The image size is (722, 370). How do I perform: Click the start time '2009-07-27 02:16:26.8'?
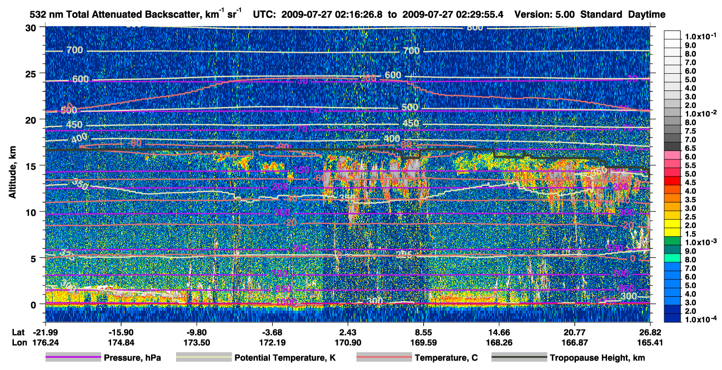pos(333,14)
